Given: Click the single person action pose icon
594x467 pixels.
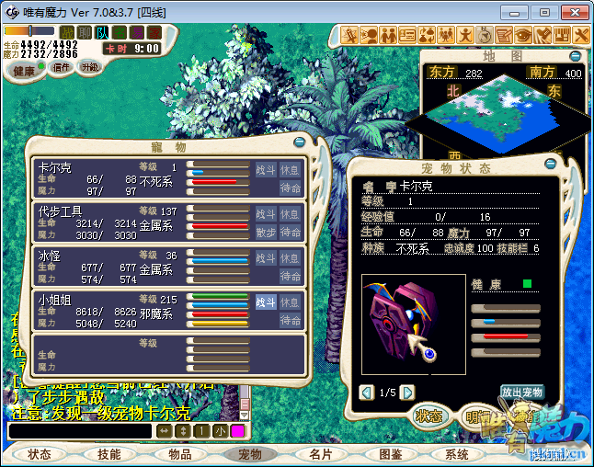Looking at the screenshot, I should (x=465, y=36).
